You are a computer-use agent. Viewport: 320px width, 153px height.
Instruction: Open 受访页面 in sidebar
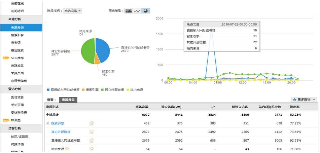(x=17, y=105)
